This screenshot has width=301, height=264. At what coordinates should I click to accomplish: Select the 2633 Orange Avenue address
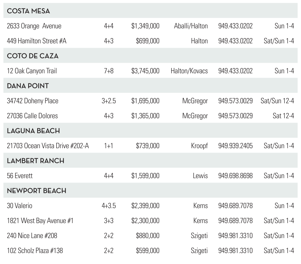click(x=34, y=26)
